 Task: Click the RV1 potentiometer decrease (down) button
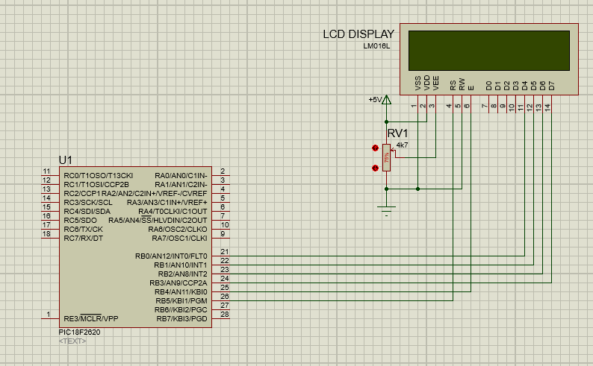point(375,168)
